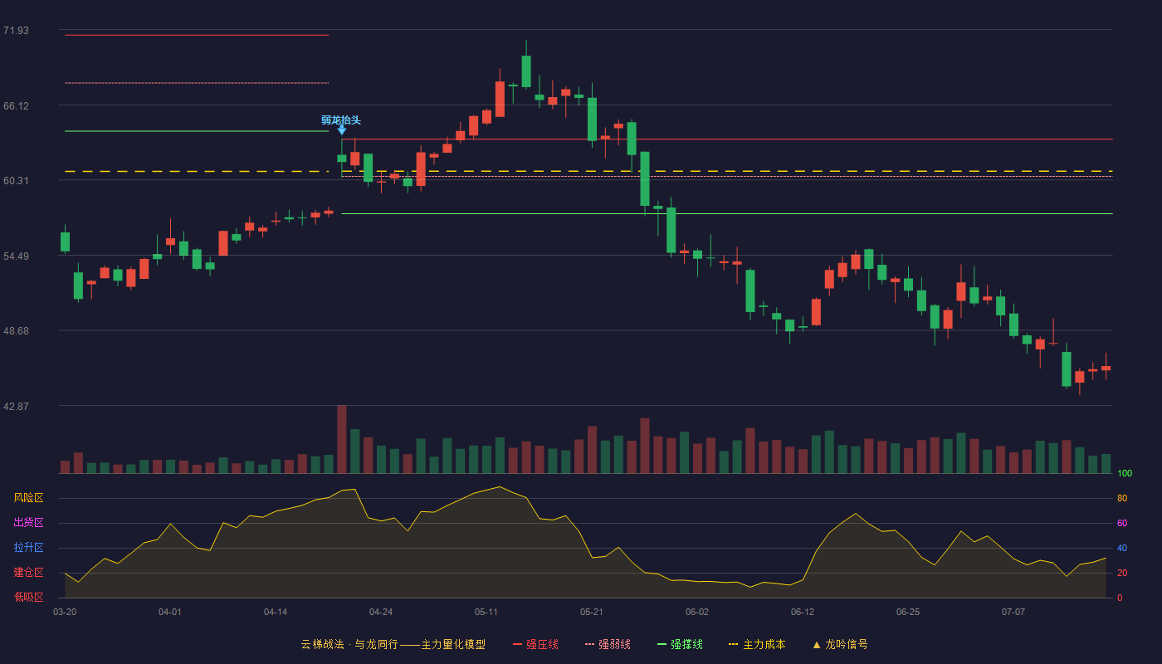This screenshot has width=1162, height=664.
Task: Click the highest green candlestick at the peak
Action: [x=526, y=71]
